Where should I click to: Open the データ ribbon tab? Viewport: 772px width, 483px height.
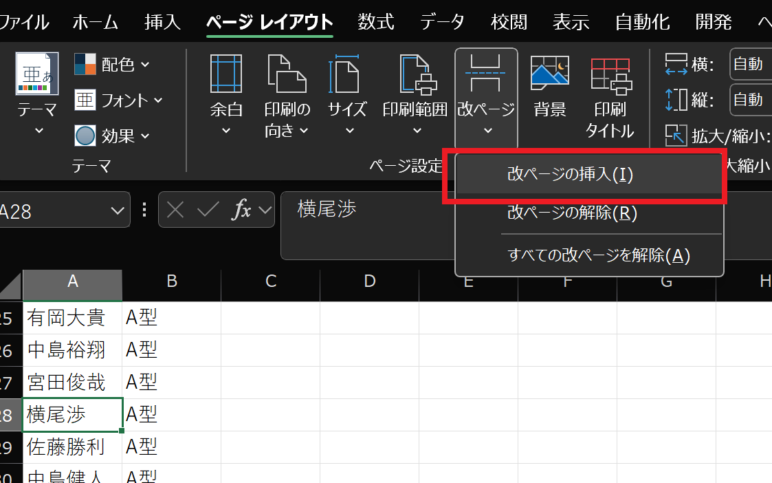[442, 21]
